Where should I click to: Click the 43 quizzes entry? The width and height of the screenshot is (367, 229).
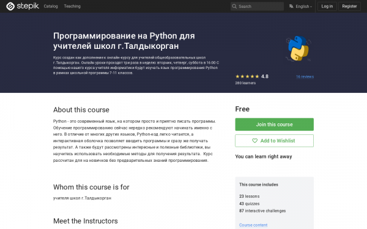(250, 203)
